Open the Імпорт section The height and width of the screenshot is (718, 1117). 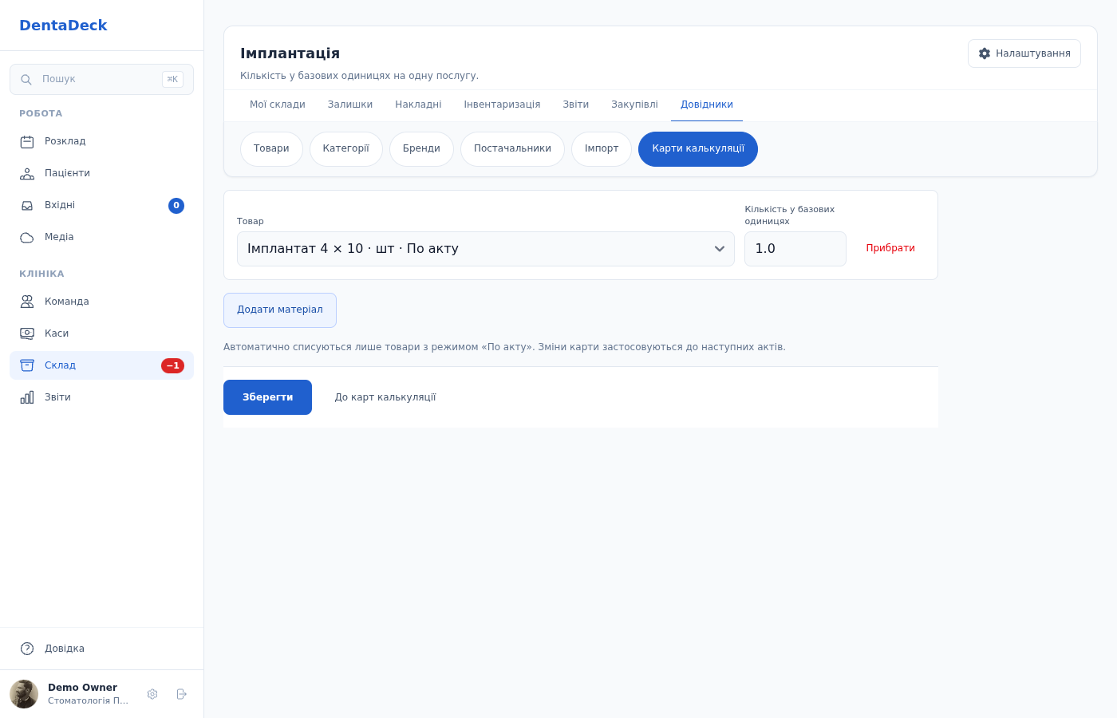coord(602,149)
